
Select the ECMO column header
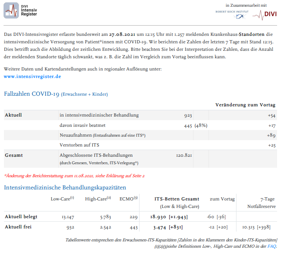pyautogui.click(x=128, y=199)
